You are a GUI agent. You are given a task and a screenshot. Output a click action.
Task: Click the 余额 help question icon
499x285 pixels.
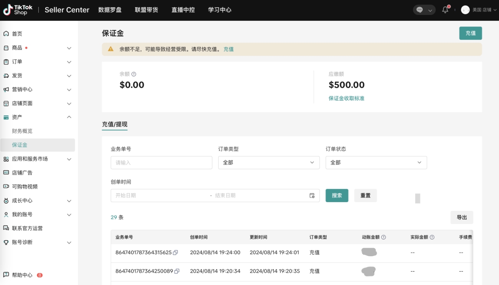(134, 74)
